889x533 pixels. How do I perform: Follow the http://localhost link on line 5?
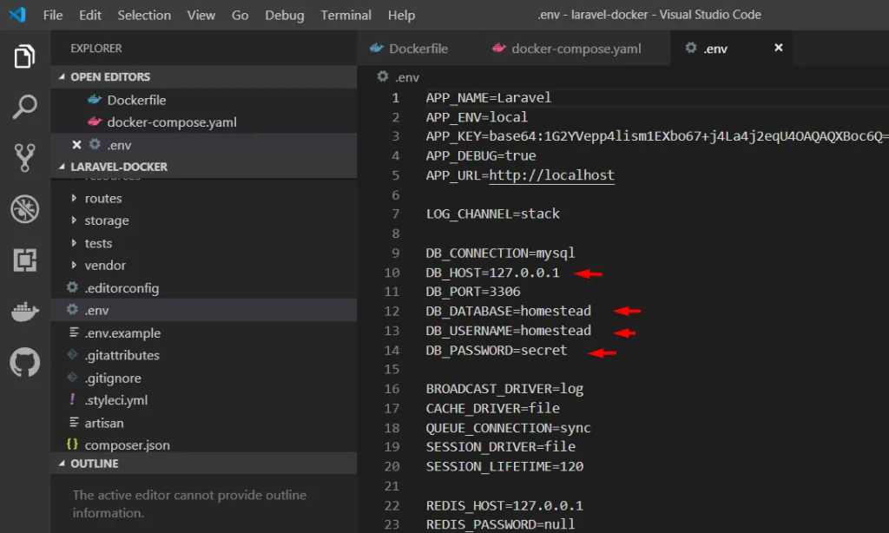pos(551,175)
